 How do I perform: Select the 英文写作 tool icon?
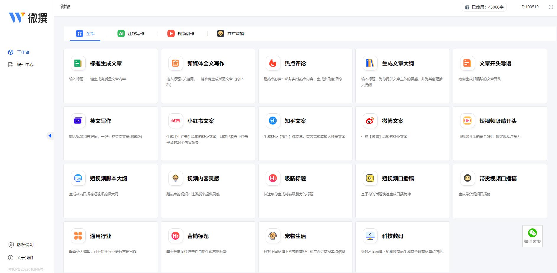tap(78, 120)
